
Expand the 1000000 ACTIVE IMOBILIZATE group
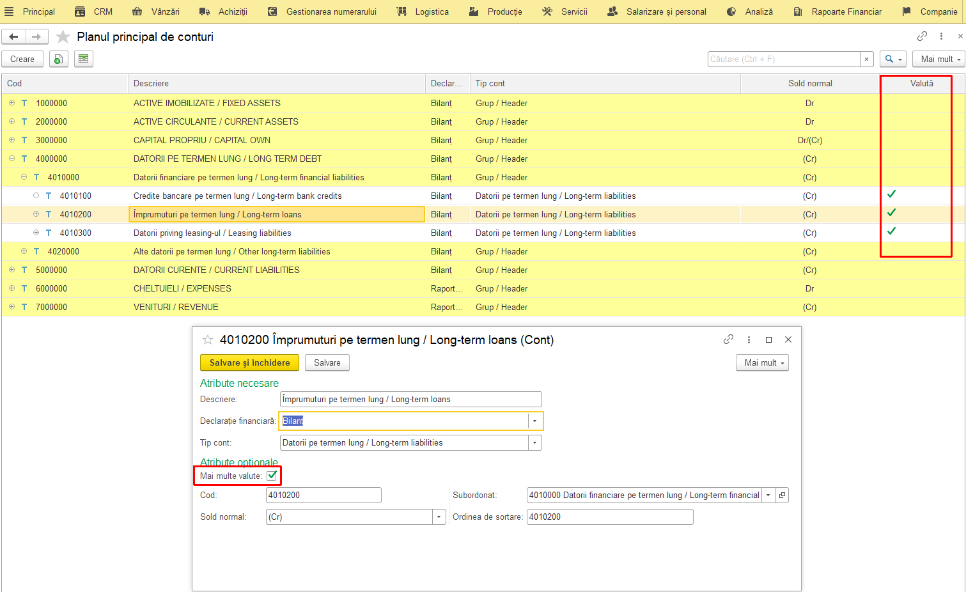coord(12,103)
